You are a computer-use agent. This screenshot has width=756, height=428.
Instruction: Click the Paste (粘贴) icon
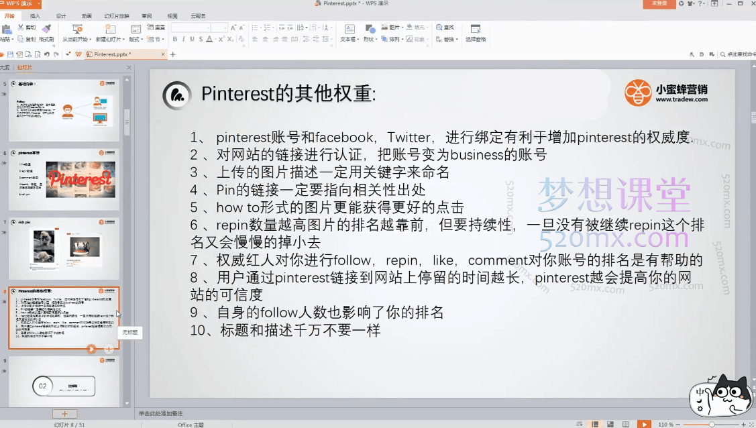(7, 28)
